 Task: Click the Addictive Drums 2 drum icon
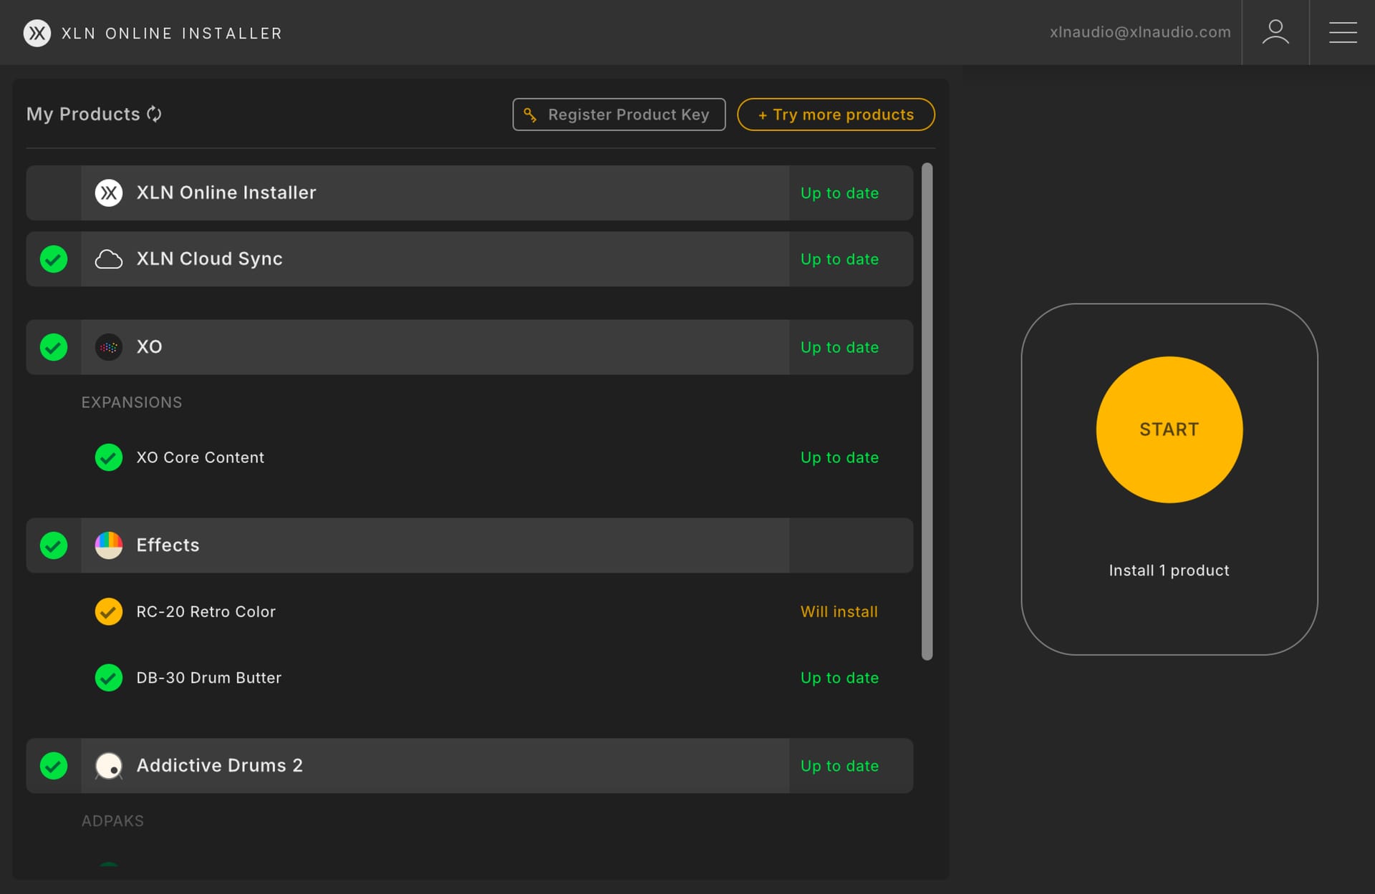coord(109,766)
